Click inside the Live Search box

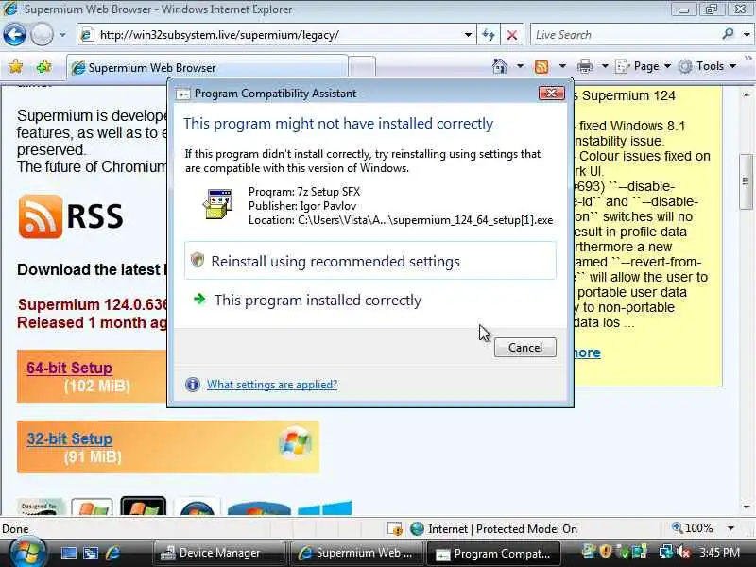(625, 35)
